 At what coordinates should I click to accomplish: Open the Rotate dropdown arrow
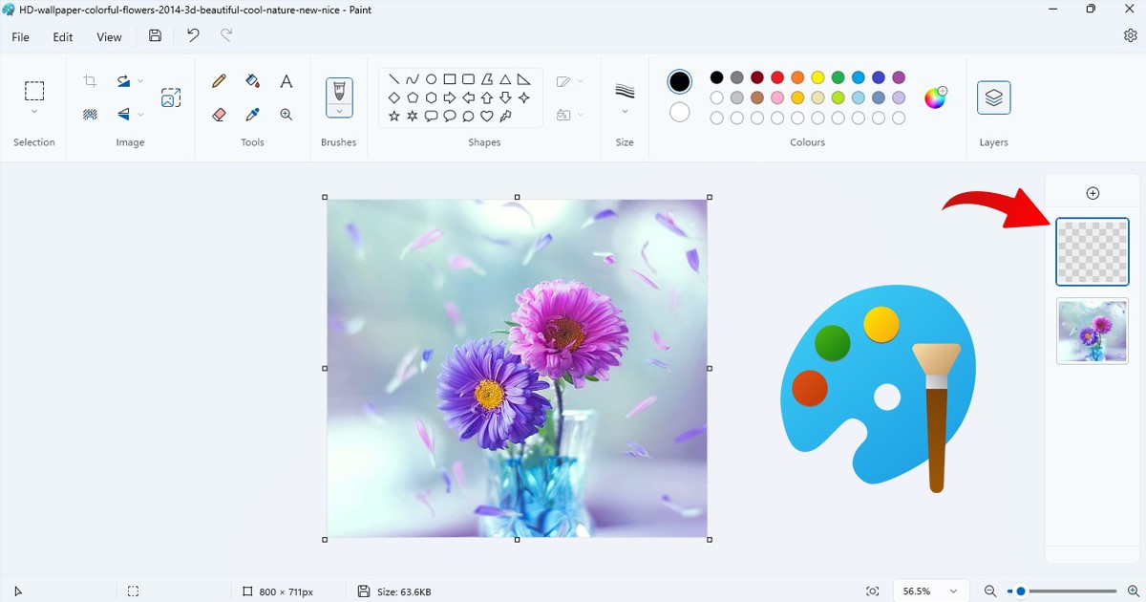click(139, 80)
